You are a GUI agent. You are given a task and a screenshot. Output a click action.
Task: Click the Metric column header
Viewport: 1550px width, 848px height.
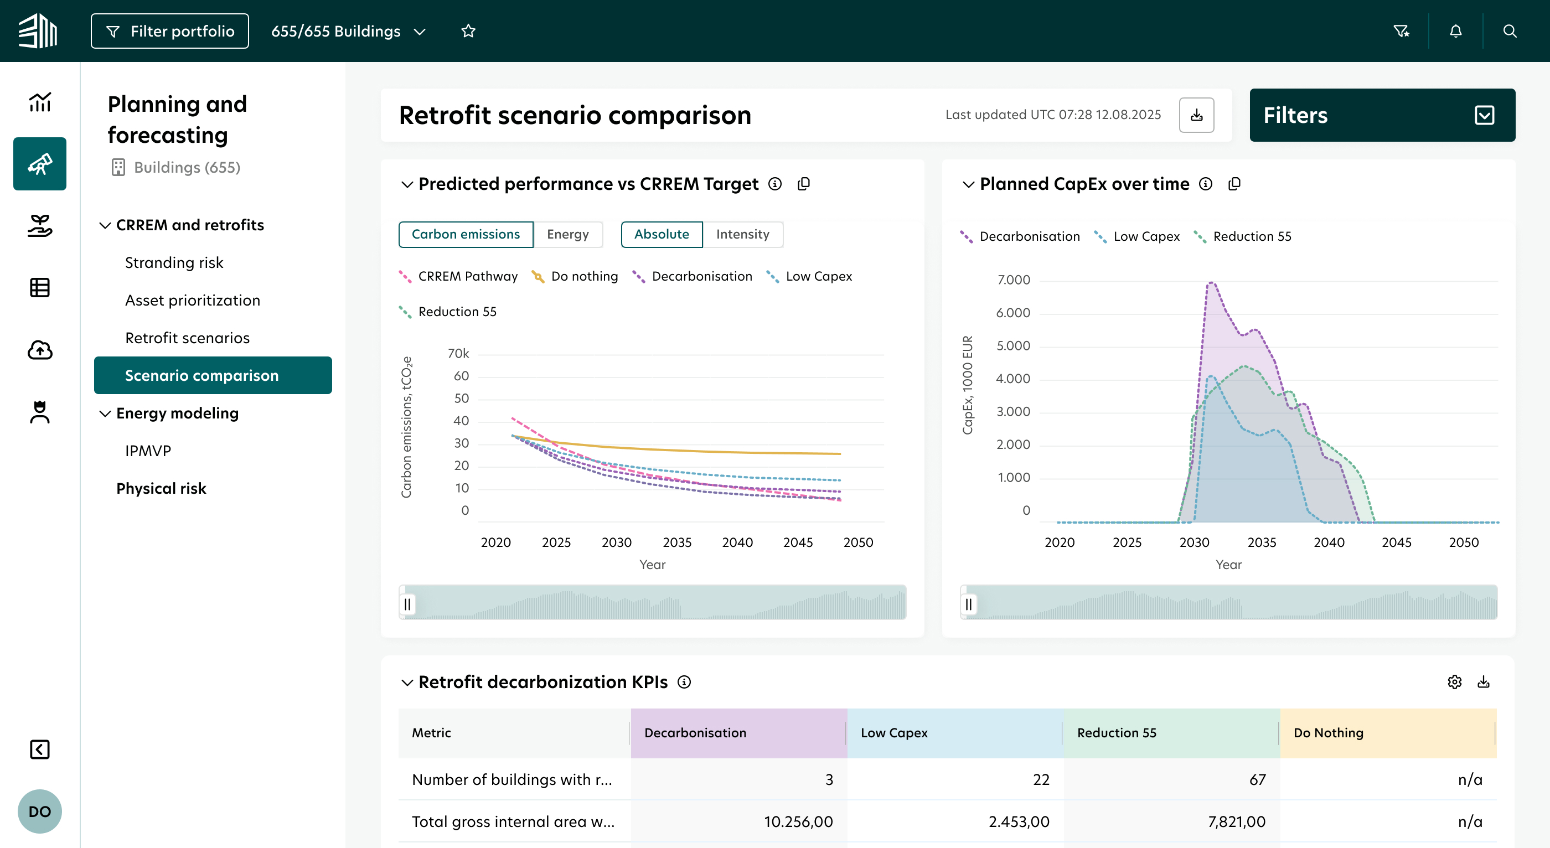514,733
